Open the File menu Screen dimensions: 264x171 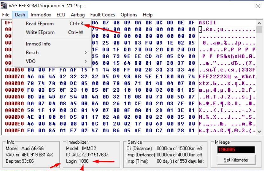(x=6, y=15)
